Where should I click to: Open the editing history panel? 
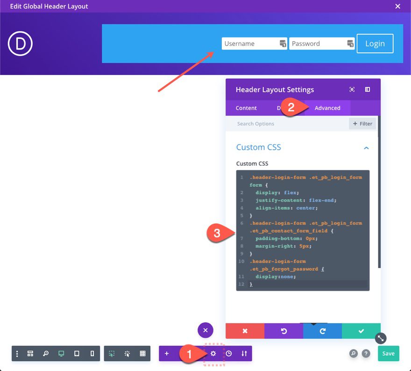click(x=229, y=354)
